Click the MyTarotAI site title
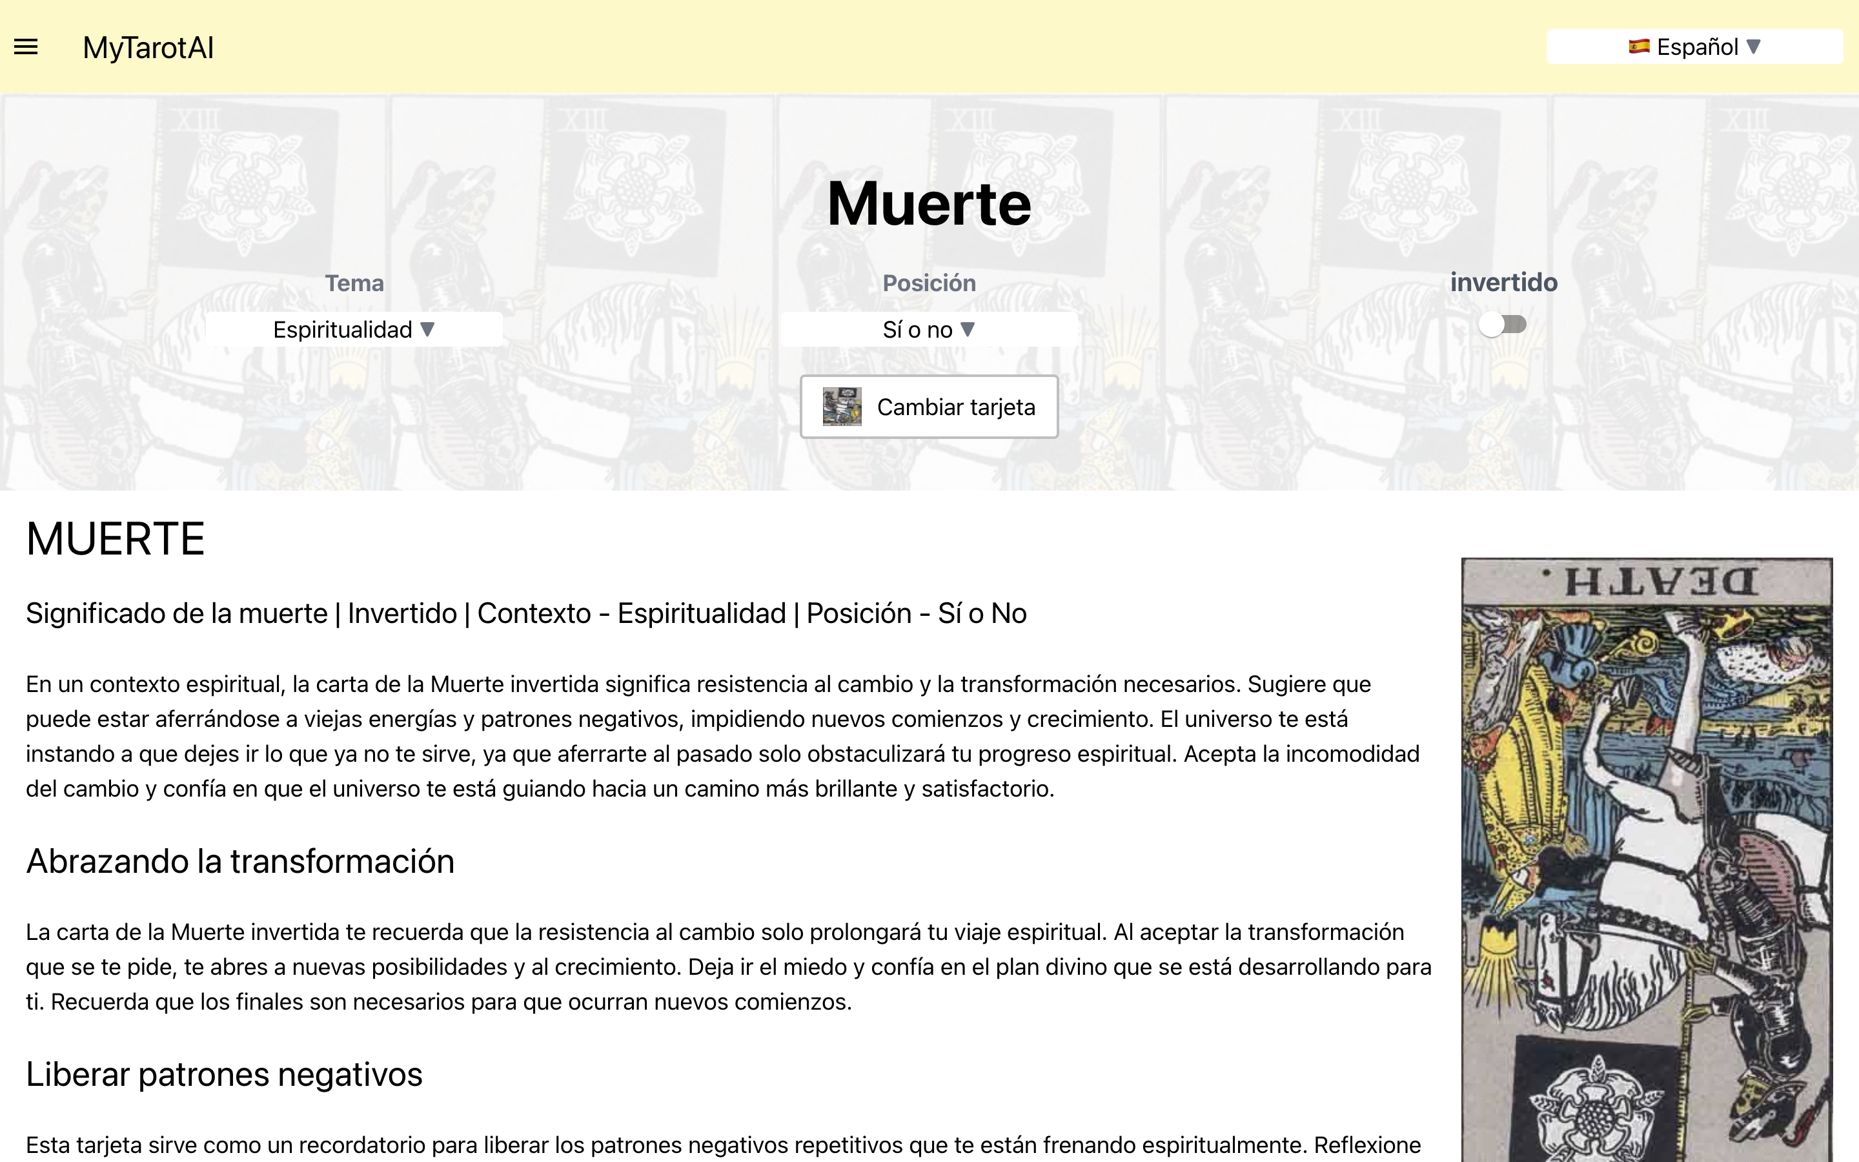This screenshot has width=1859, height=1162. (x=148, y=48)
